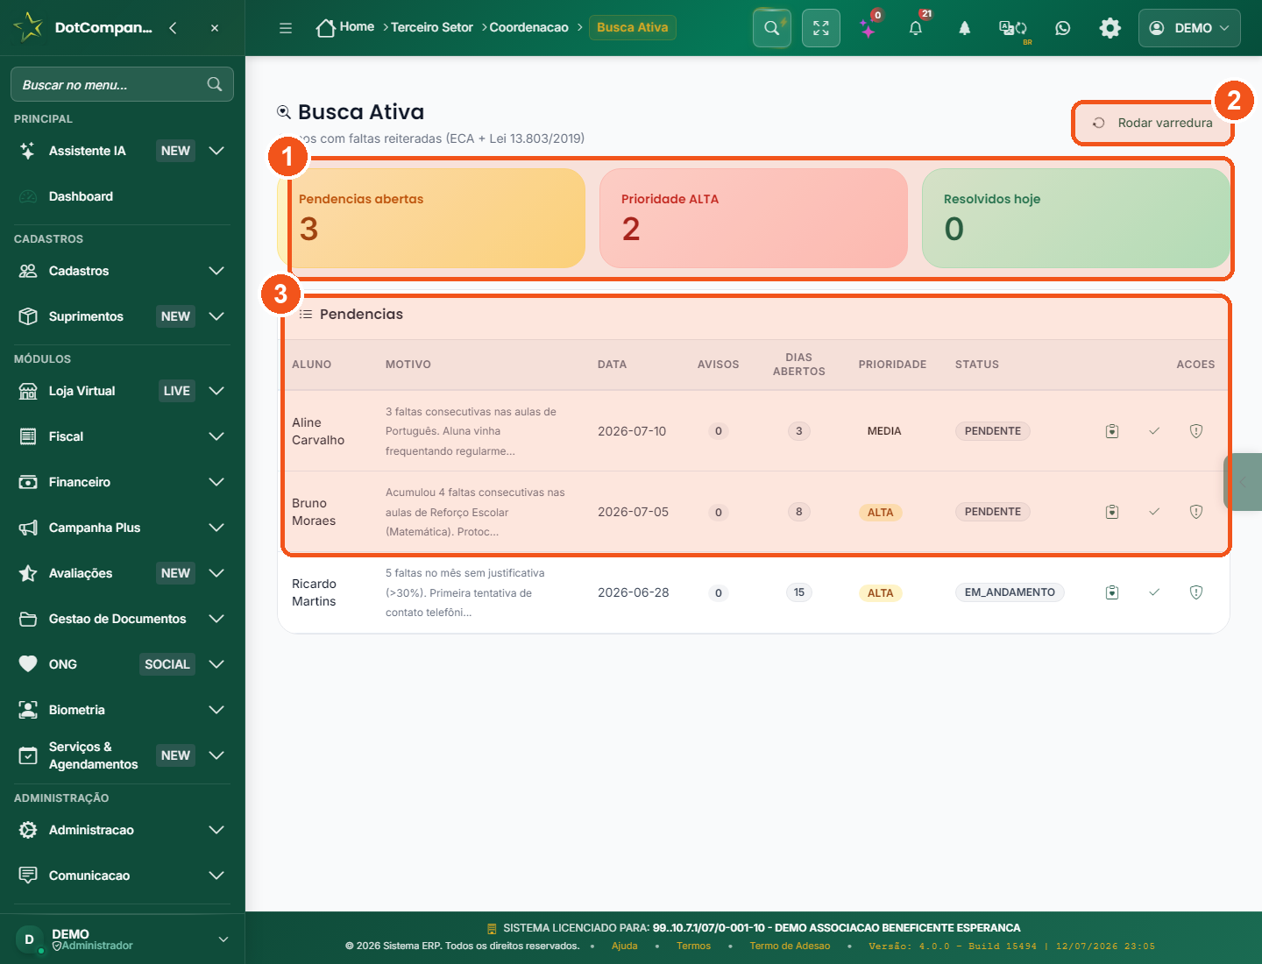Open the Ajuda footer link
The width and height of the screenshot is (1262, 964).
point(625,946)
